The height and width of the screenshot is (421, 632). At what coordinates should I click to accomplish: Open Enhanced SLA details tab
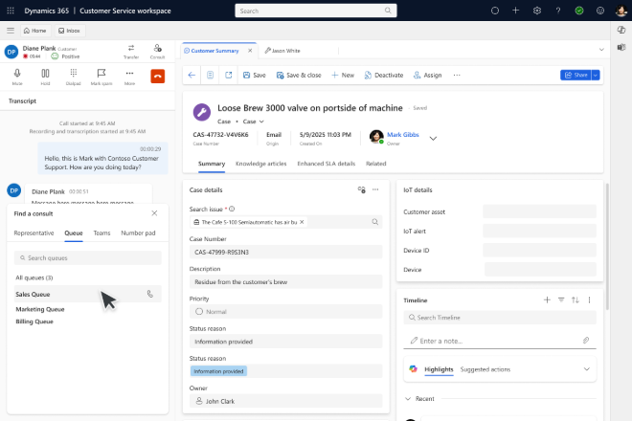pos(327,164)
